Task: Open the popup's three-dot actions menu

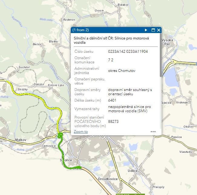Action: click(x=153, y=132)
